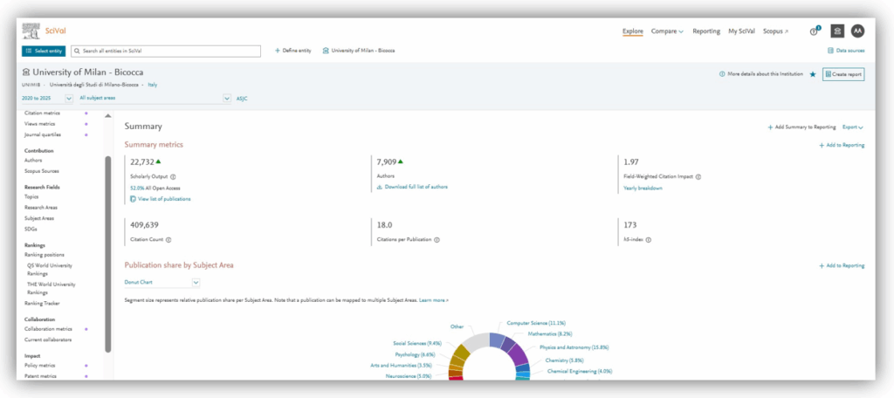The image size is (894, 398).
Task: Click the Scholarly Output info icon
Action: coord(173,177)
